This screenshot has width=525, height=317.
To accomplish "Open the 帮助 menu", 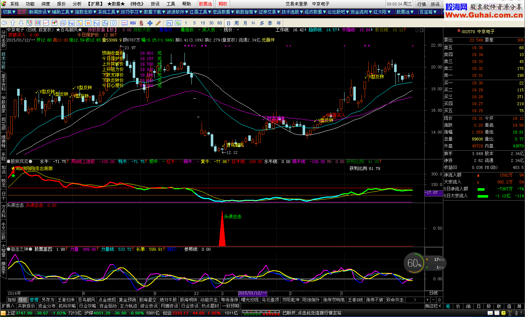I will pyautogui.click(x=186, y=4).
